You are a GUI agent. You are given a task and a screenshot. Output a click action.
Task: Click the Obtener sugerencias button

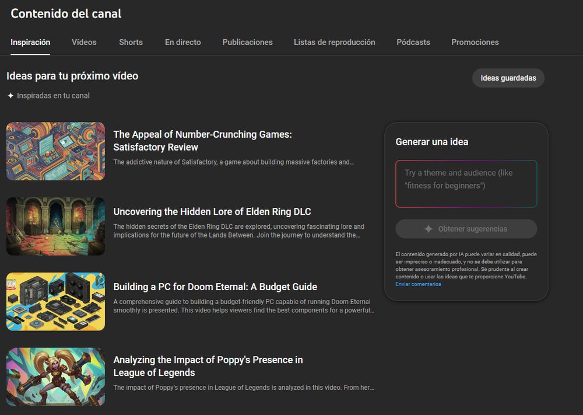point(466,229)
